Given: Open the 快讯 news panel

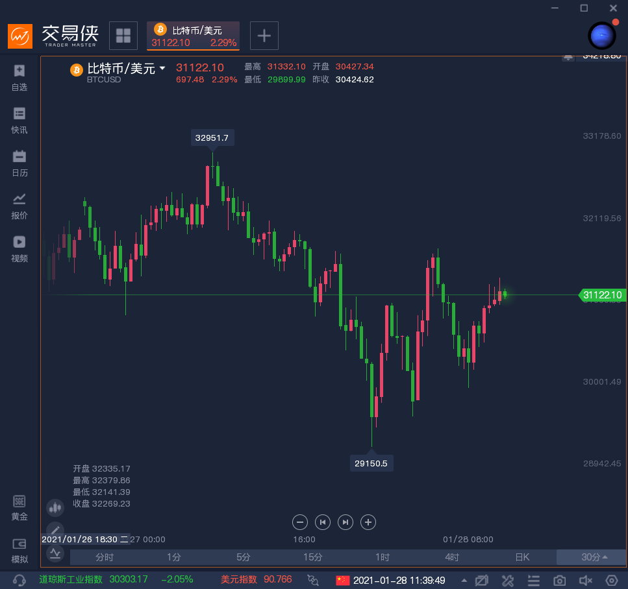Looking at the screenshot, I should point(19,114).
